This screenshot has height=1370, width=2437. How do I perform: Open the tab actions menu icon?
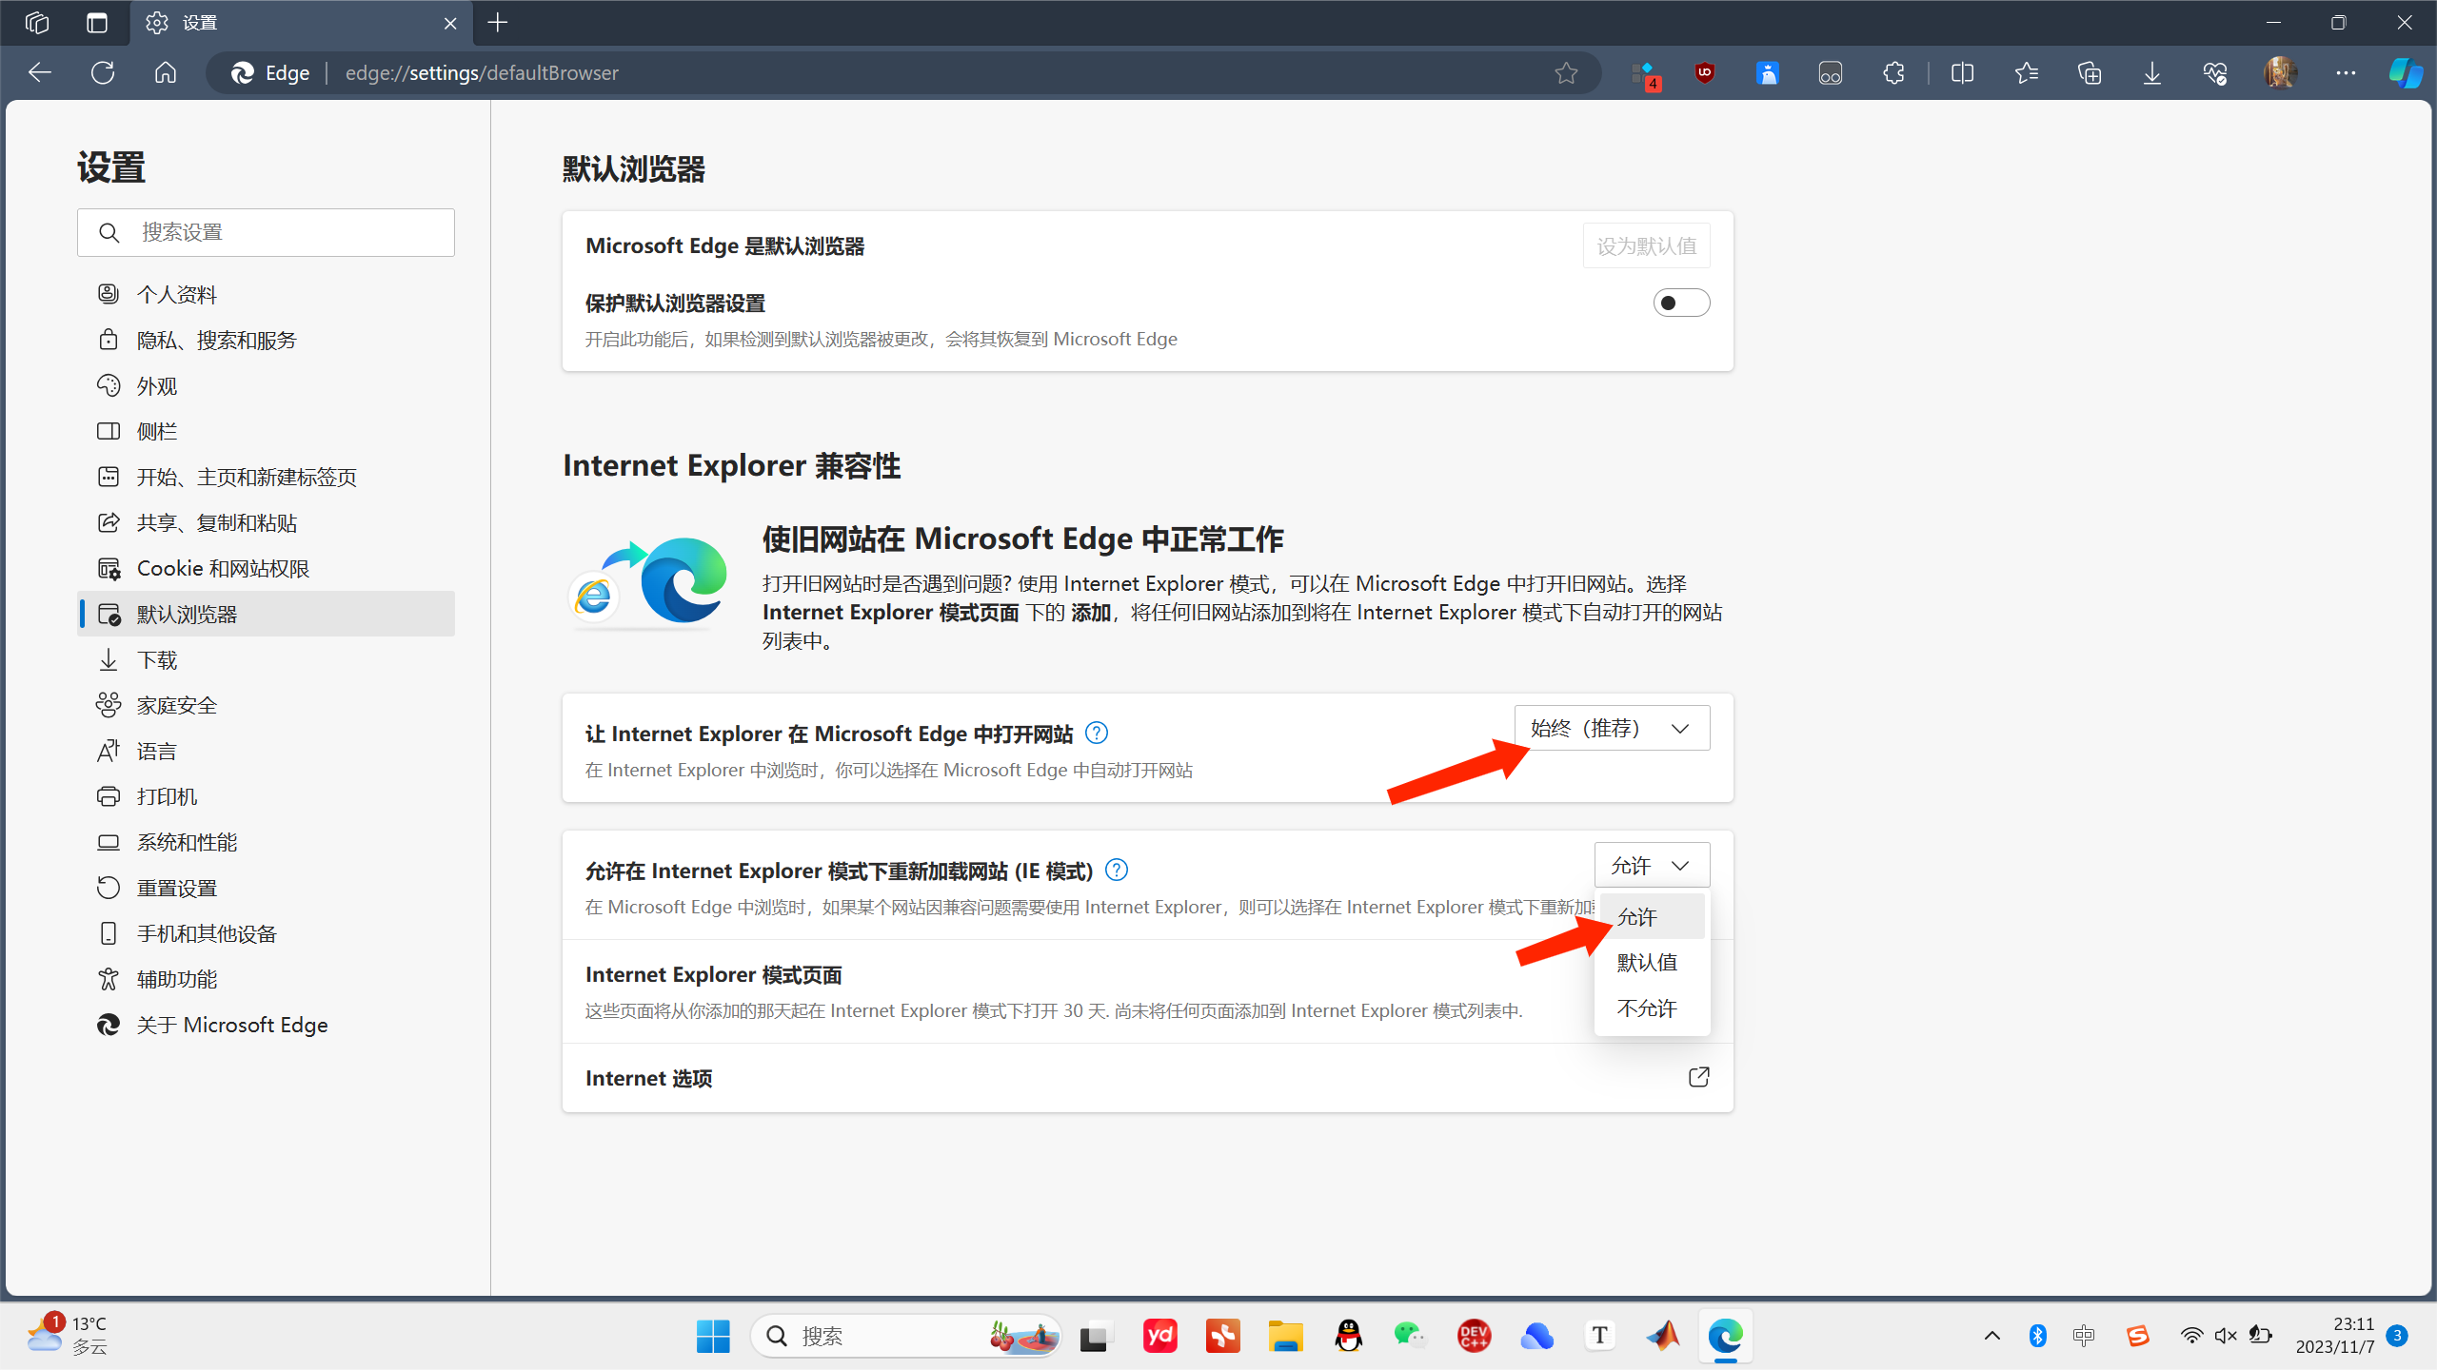tap(97, 23)
